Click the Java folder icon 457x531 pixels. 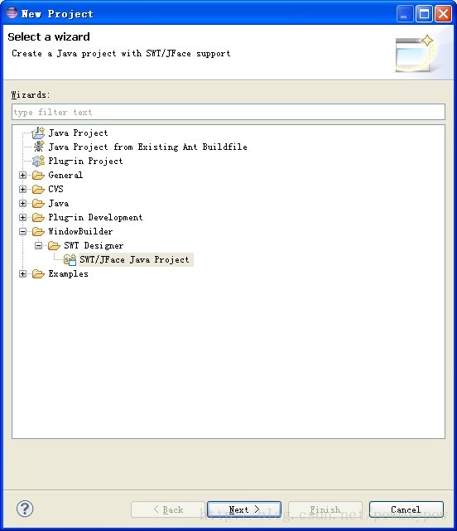pos(38,203)
